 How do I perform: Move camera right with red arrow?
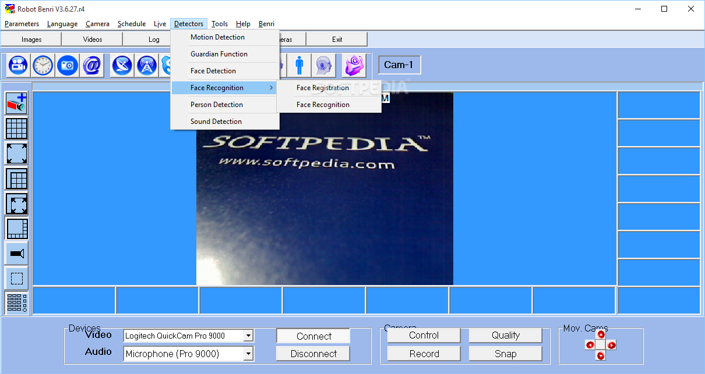tap(612, 345)
